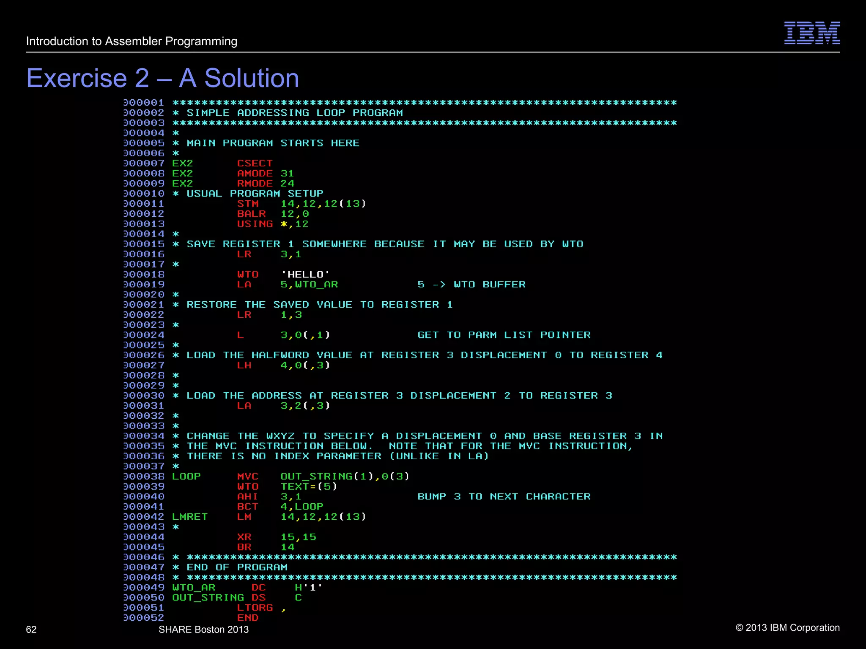Image resolution: width=866 pixels, height=649 pixels.
Task: Click 'LR 3,1' on line 000016
Action: point(269,254)
